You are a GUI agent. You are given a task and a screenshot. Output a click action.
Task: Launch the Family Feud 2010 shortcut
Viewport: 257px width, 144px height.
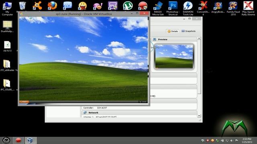pos(233,8)
